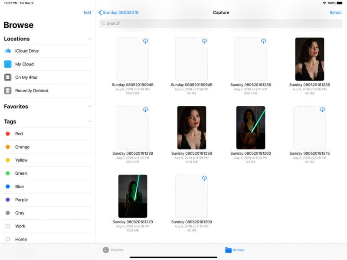Click the My Cloud icon in Locations
The height and width of the screenshot is (260, 347).
pos(8,64)
